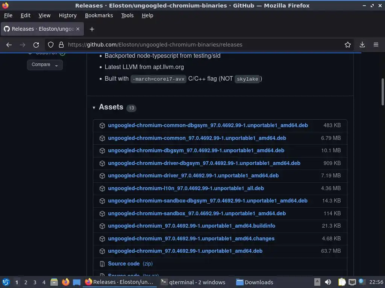385x288 pixels.
Task: Download ungoogled-chromium-driver_97 amd64.deb
Action: tap(193, 175)
